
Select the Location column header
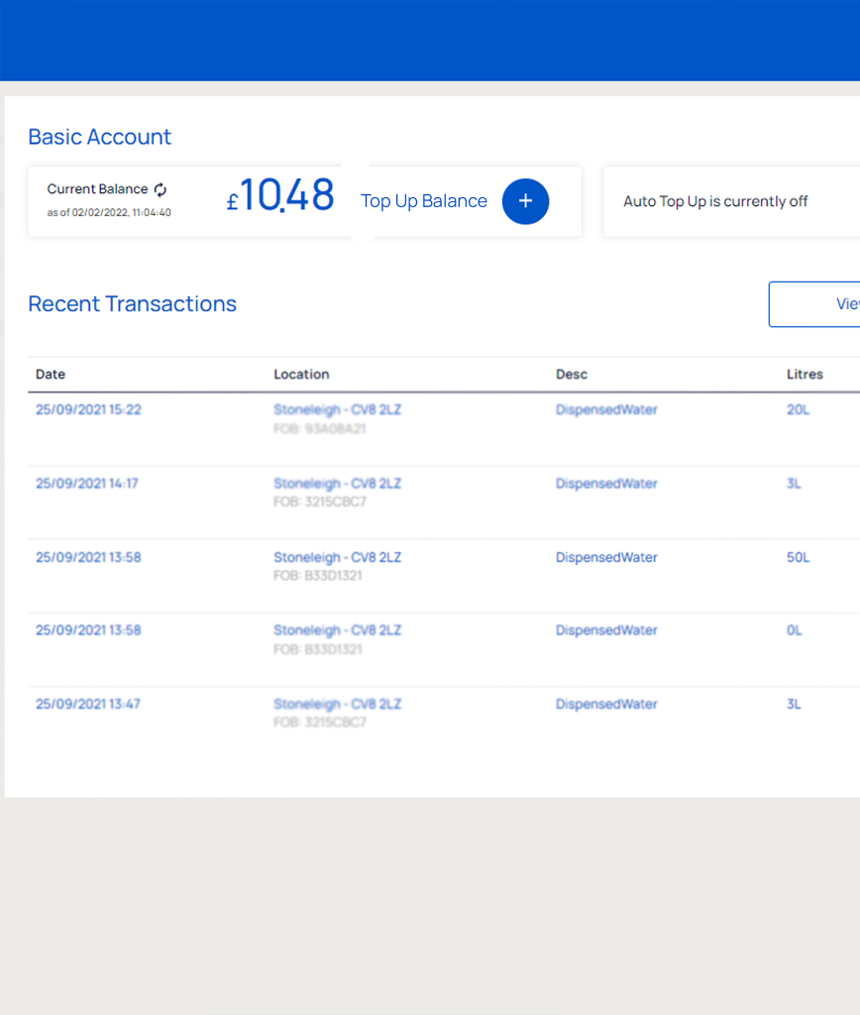[301, 374]
